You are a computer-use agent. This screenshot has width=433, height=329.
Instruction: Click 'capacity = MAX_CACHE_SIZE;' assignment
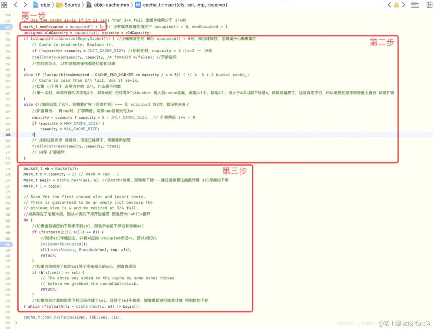click(70, 129)
